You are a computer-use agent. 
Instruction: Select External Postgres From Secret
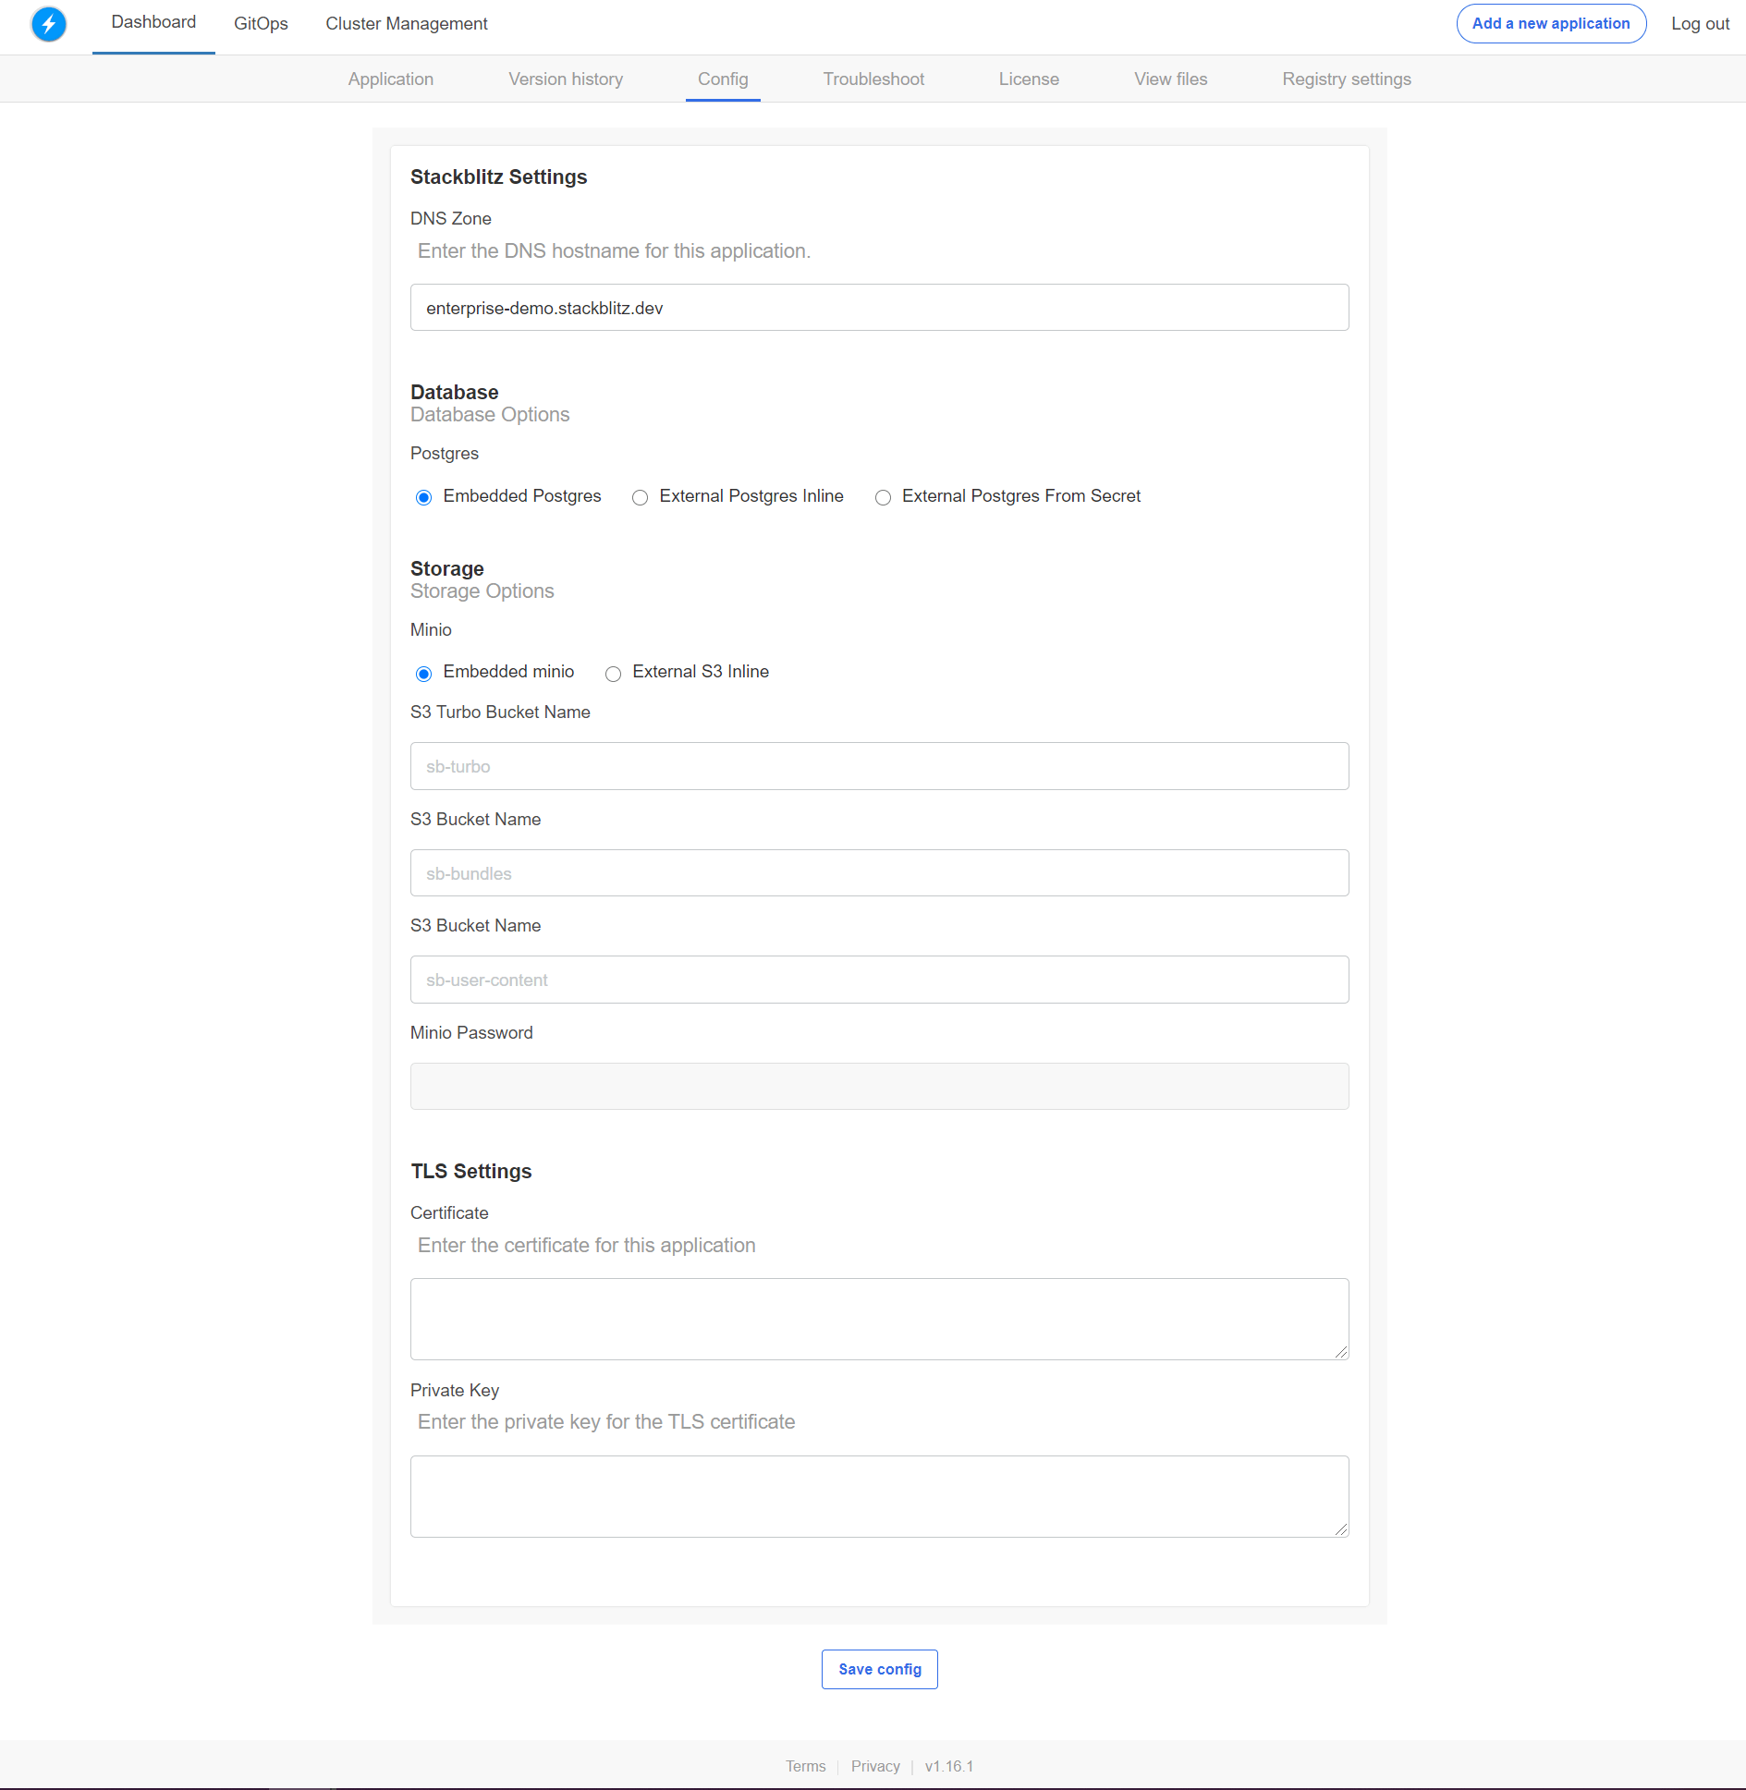pyautogui.click(x=883, y=498)
